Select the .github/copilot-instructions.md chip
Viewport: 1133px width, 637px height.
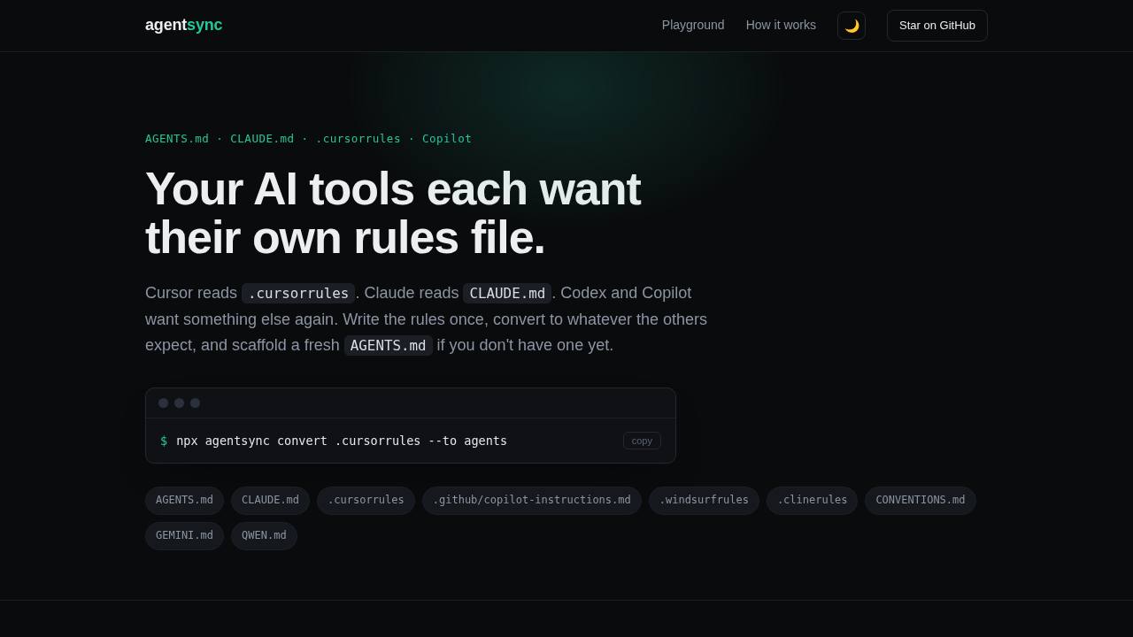coord(532,501)
